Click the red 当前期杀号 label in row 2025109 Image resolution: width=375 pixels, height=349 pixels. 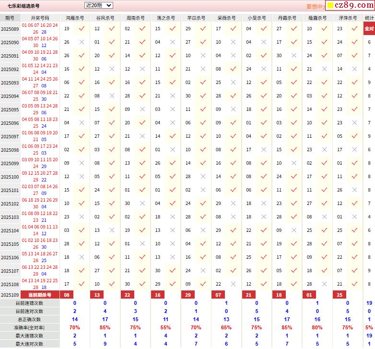[x=40, y=295]
